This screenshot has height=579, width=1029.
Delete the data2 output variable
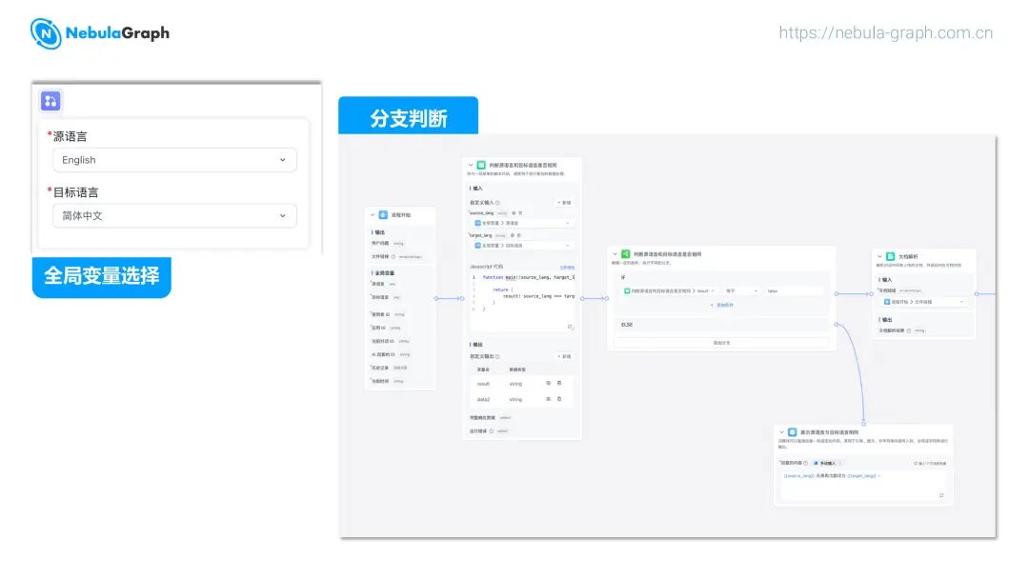(559, 399)
